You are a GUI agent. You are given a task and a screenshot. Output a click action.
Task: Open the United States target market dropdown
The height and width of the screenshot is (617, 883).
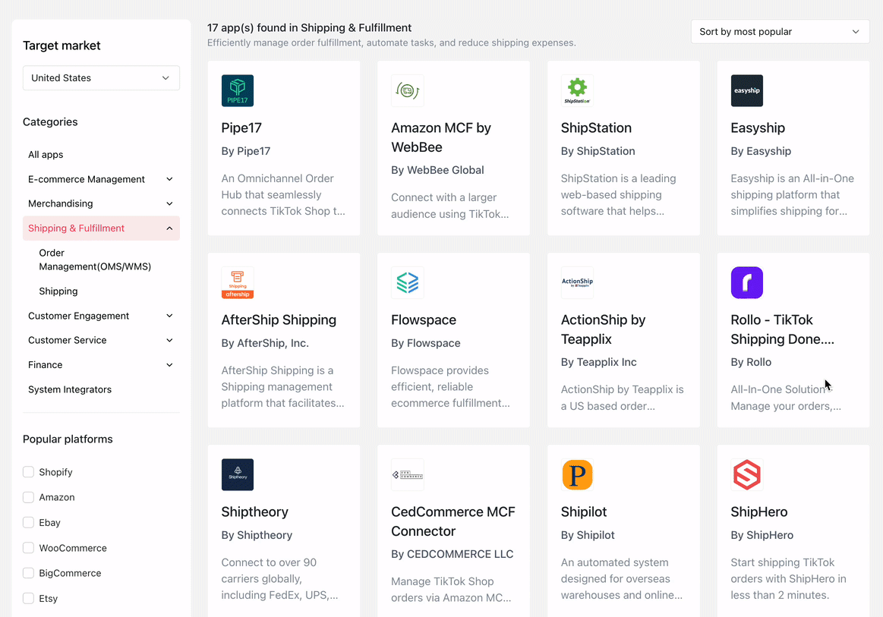[x=101, y=78]
